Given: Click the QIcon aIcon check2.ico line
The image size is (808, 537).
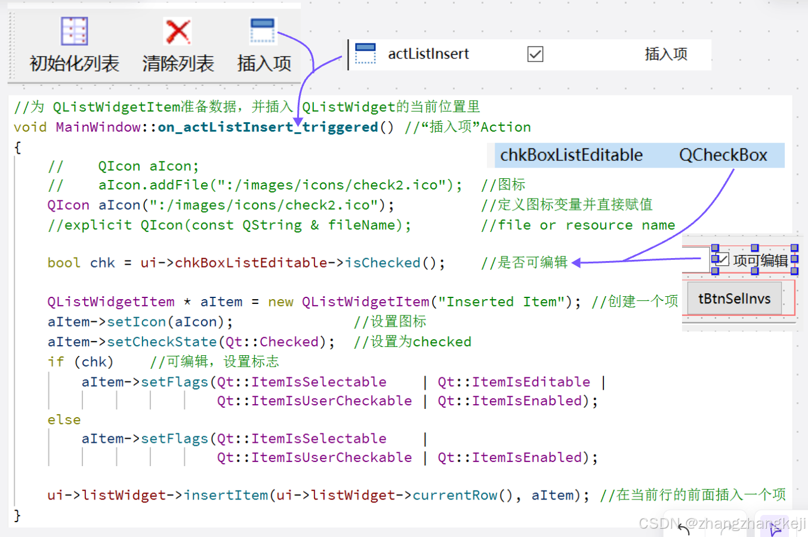Looking at the screenshot, I should pos(221,205).
